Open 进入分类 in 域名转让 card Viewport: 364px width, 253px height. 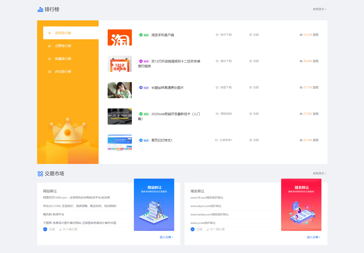314,237
